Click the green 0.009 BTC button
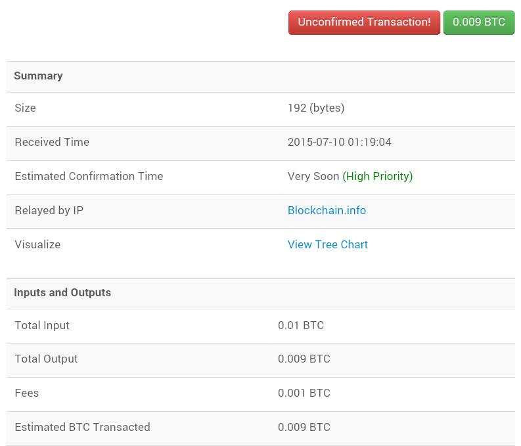521x446 pixels. (x=479, y=22)
